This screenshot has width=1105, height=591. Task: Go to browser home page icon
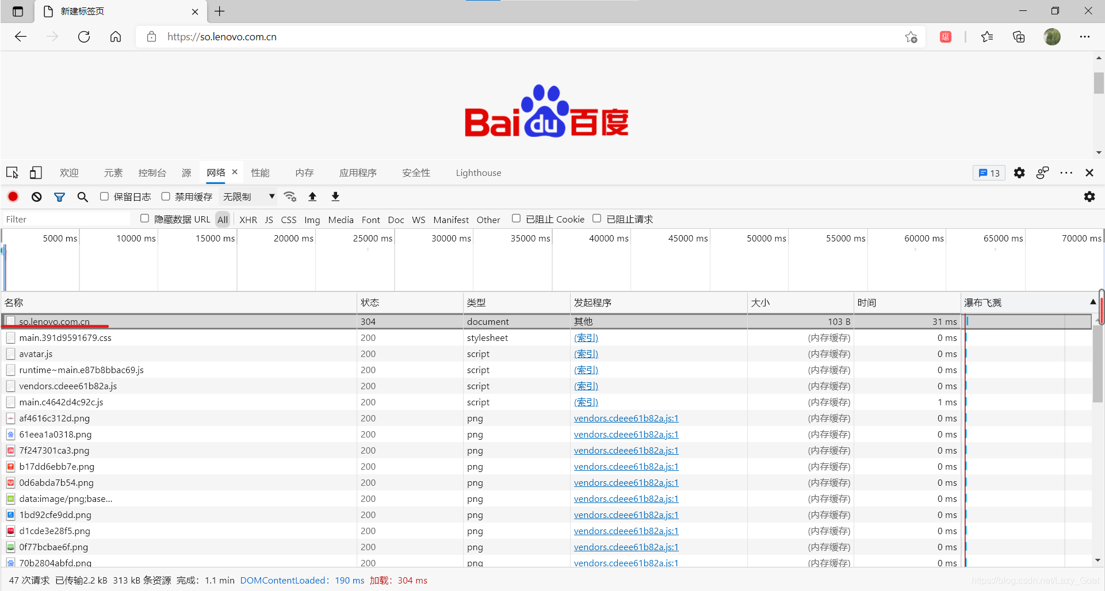(116, 37)
